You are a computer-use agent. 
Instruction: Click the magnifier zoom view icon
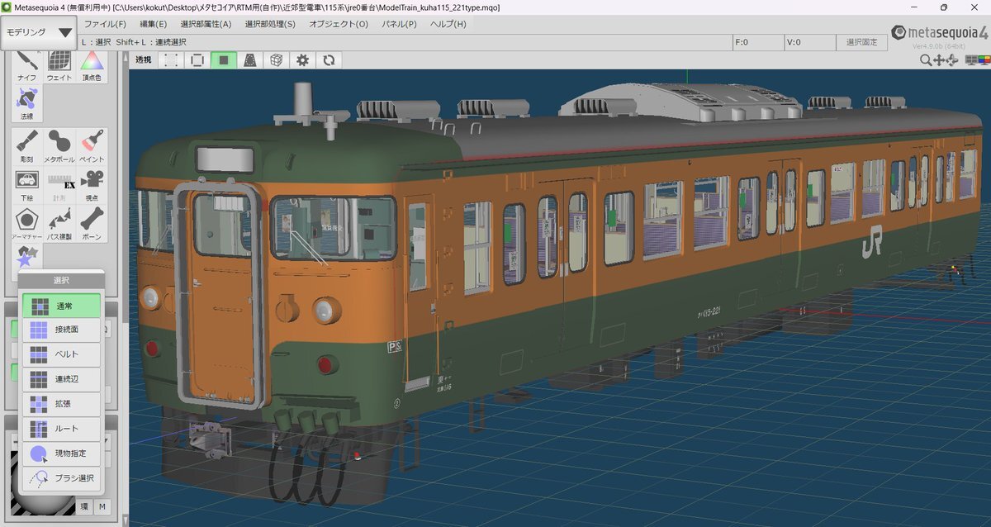(926, 60)
